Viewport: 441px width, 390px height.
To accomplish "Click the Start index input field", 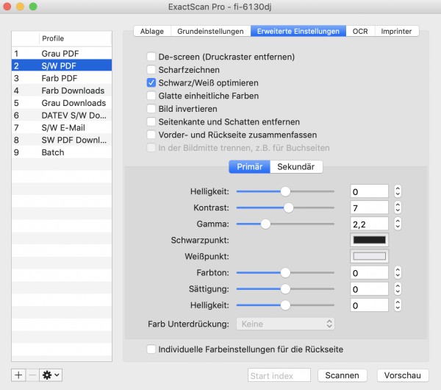I will point(279,375).
